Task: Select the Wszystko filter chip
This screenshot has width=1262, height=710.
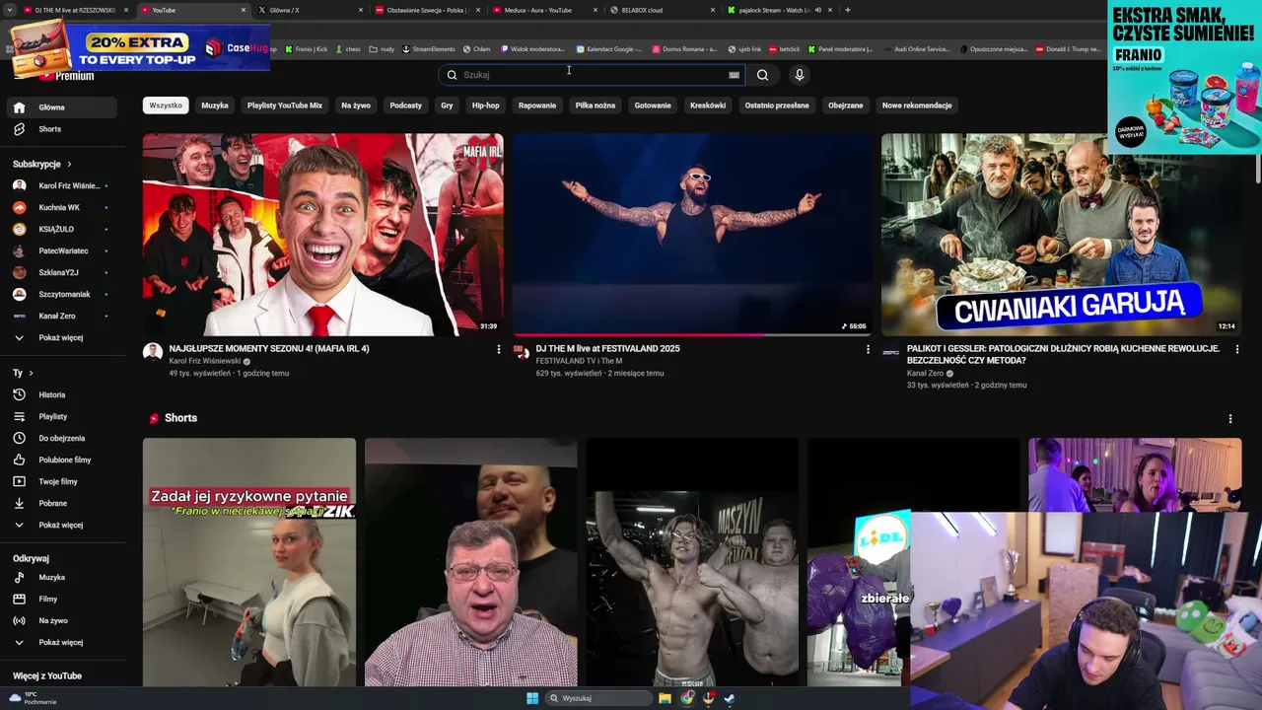Action: [x=166, y=106]
